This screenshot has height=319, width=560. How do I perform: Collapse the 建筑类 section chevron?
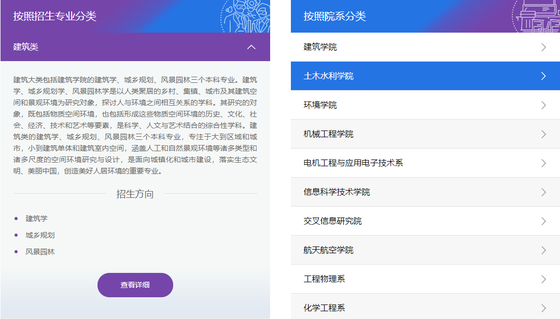[251, 47]
